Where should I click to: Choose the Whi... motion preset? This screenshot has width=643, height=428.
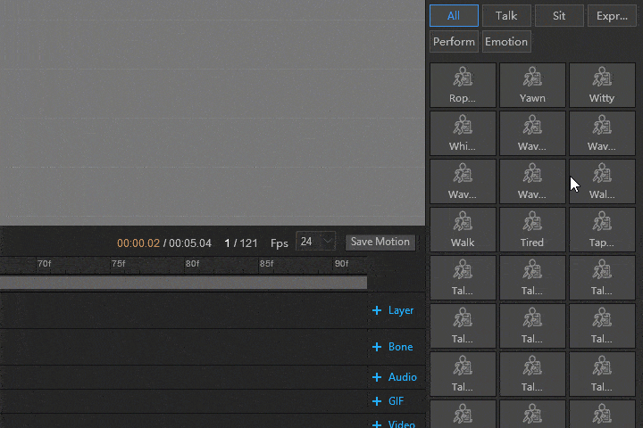click(x=463, y=133)
